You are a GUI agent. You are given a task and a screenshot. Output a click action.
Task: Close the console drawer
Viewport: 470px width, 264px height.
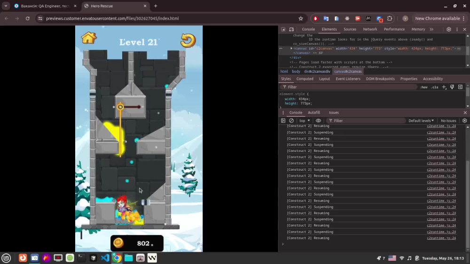[465, 113]
